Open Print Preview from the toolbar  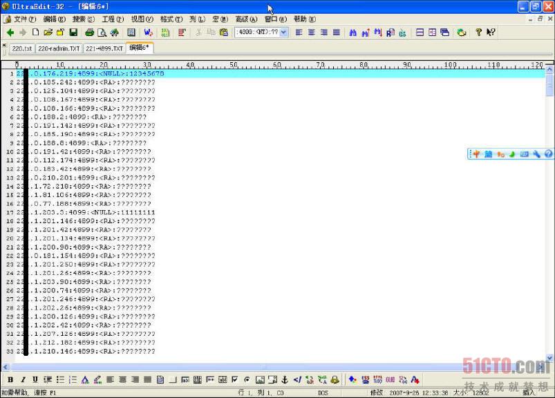(x=103, y=32)
